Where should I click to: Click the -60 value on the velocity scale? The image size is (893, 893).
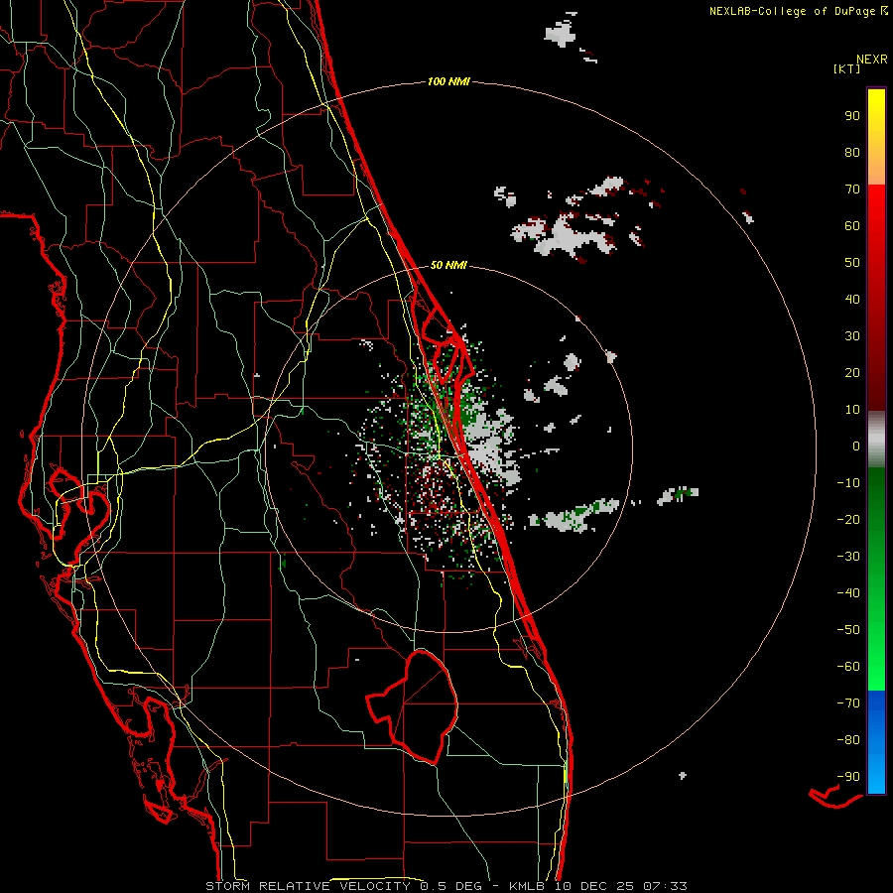point(848,667)
